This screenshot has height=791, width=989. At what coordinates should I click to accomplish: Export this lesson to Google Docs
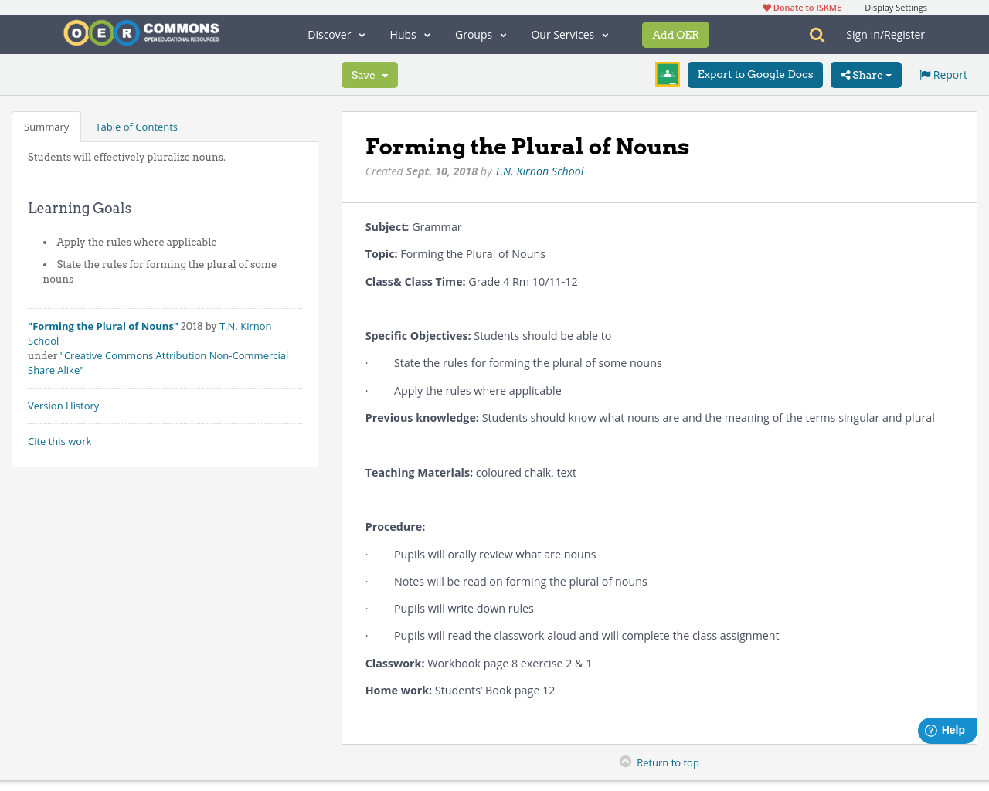755,74
